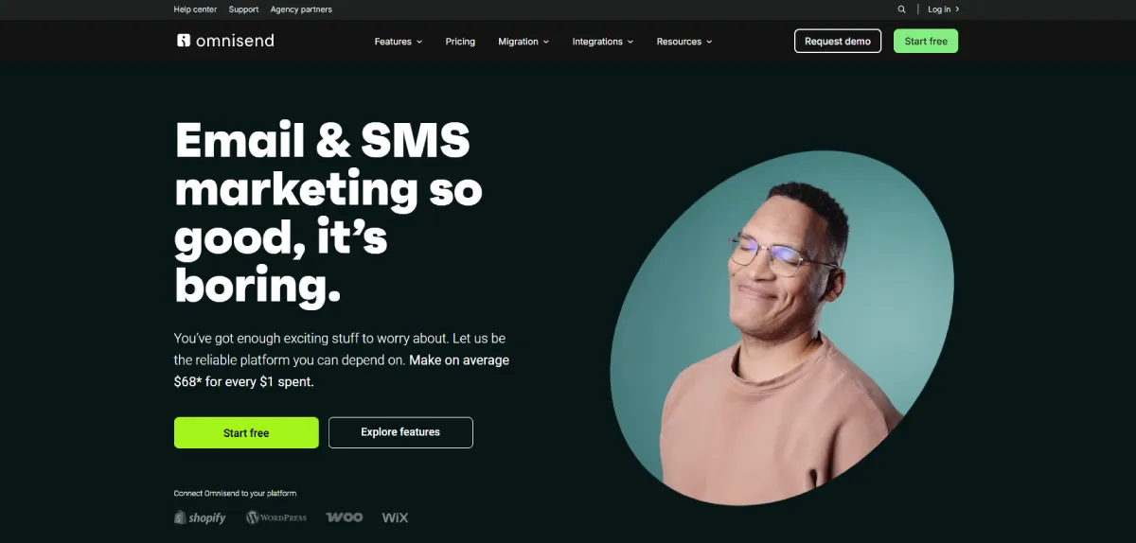Expand the Resources dropdown menu
Screen dimensions: 1136x543
click(x=684, y=42)
